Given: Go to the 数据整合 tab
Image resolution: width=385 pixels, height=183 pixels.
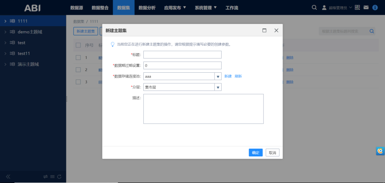Looking at the screenshot, I should 100,7.
